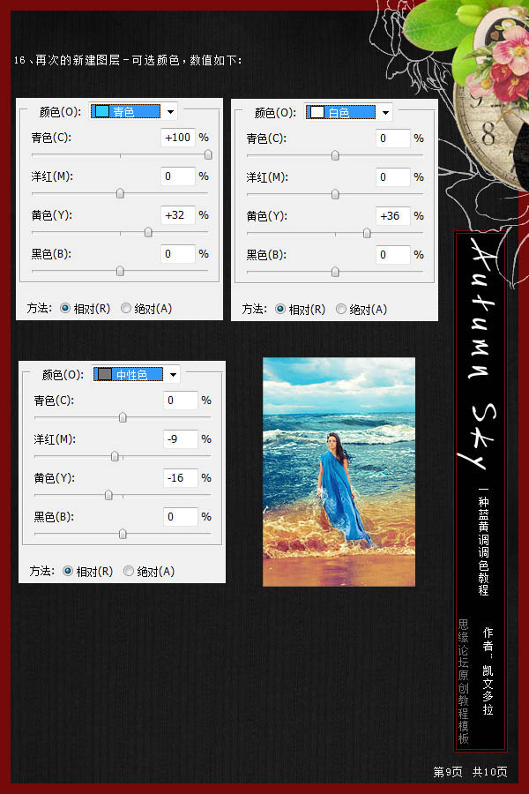Select 相对(R) radio in the 青色 panel
Viewport: 529px width, 794px height.
(x=64, y=308)
